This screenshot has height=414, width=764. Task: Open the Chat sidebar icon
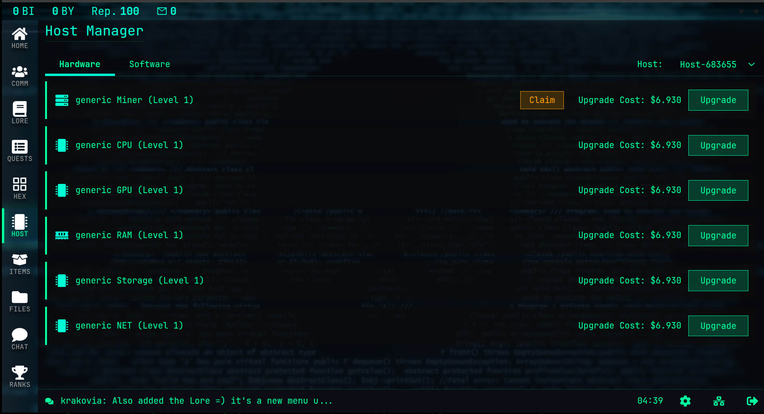[x=19, y=339]
